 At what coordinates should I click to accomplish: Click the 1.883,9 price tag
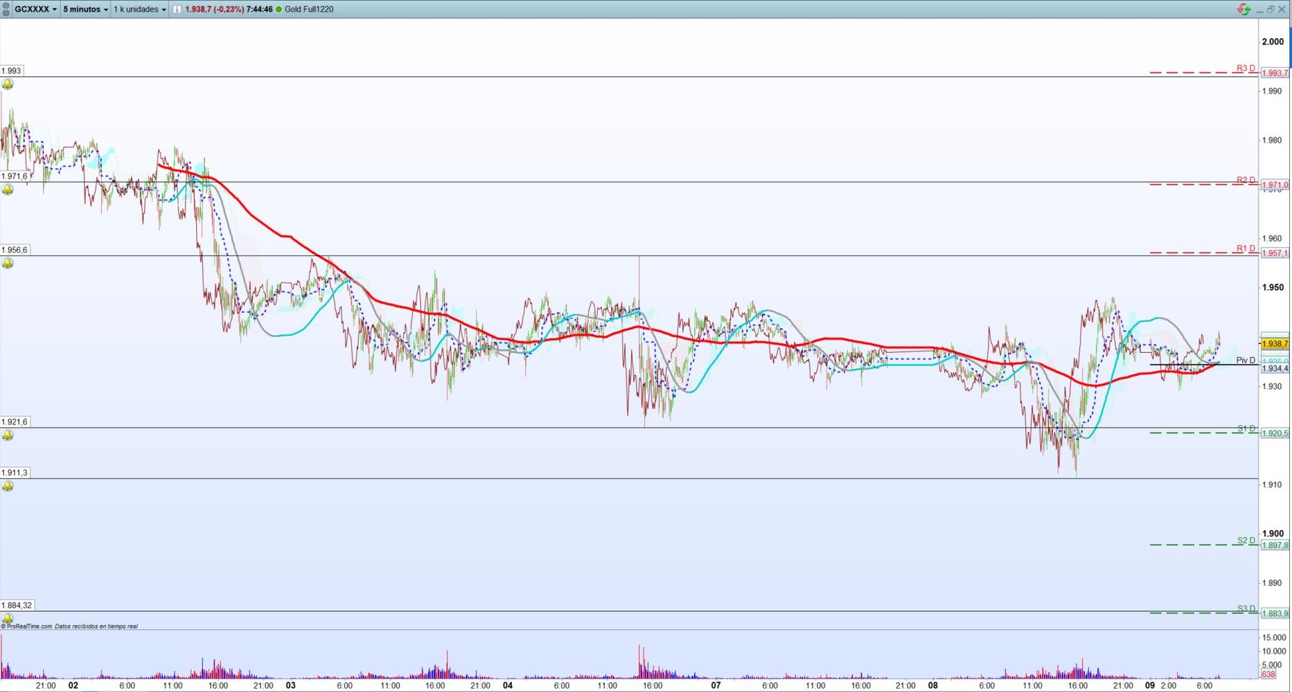(1275, 613)
